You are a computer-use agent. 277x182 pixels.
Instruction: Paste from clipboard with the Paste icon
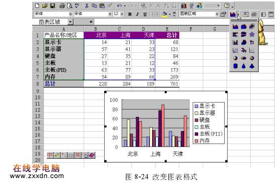102,6
